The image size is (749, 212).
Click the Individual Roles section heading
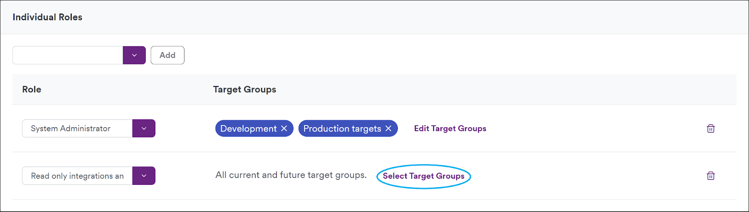47,17
